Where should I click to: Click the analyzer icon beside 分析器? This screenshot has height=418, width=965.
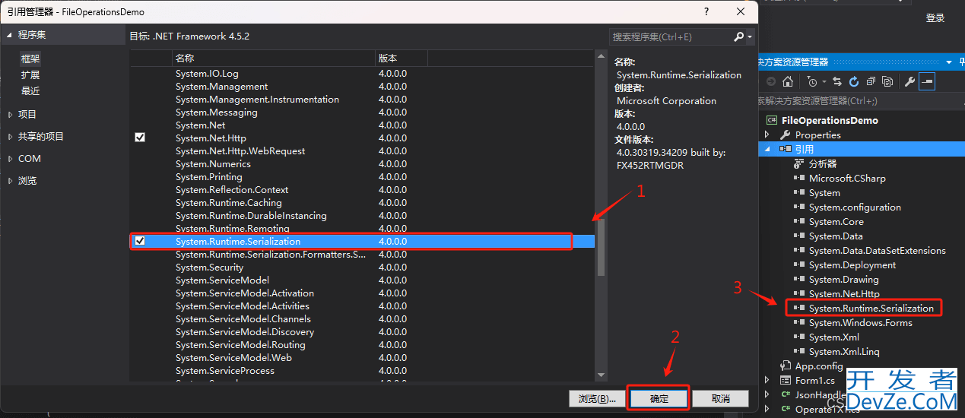point(799,163)
